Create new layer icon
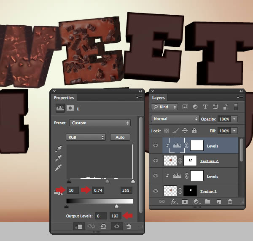The image size is (253, 241). [218, 202]
